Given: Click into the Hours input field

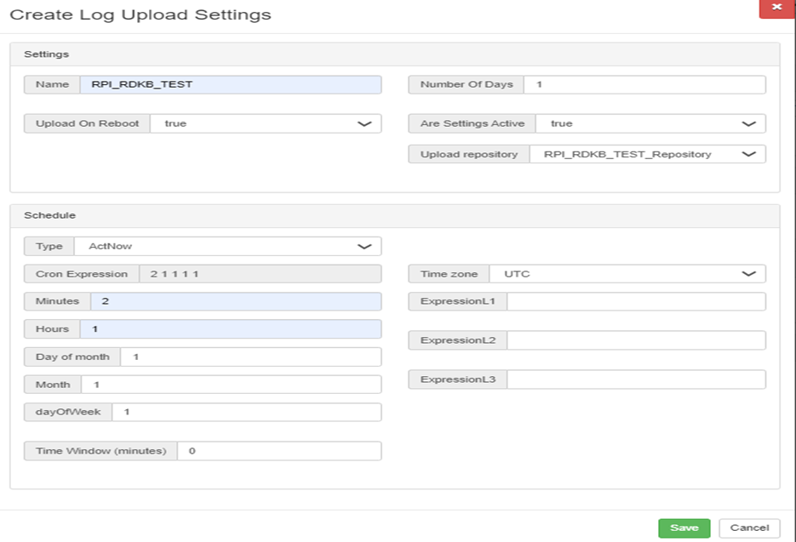Looking at the screenshot, I should [230, 328].
